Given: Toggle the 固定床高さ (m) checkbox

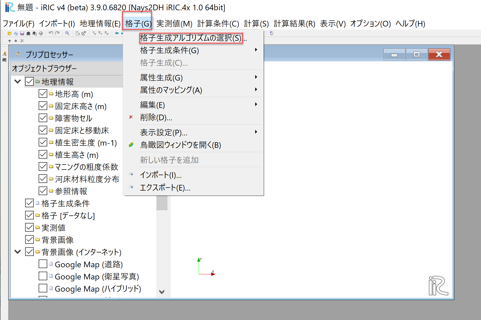Looking at the screenshot, I should pyautogui.click(x=43, y=106).
